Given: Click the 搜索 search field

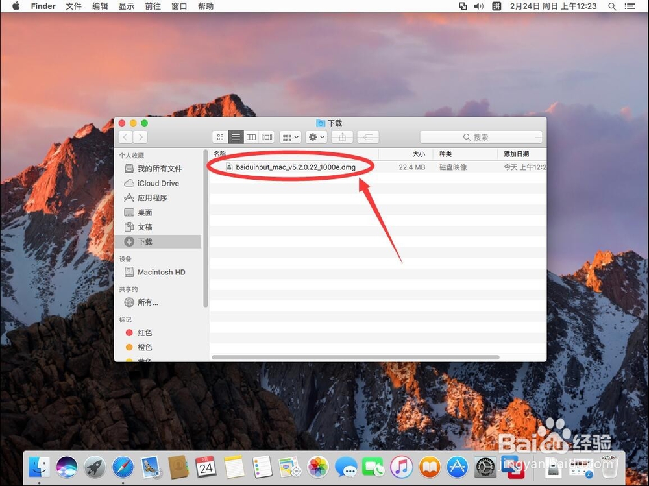Looking at the screenshot, I should coord(481,137).
